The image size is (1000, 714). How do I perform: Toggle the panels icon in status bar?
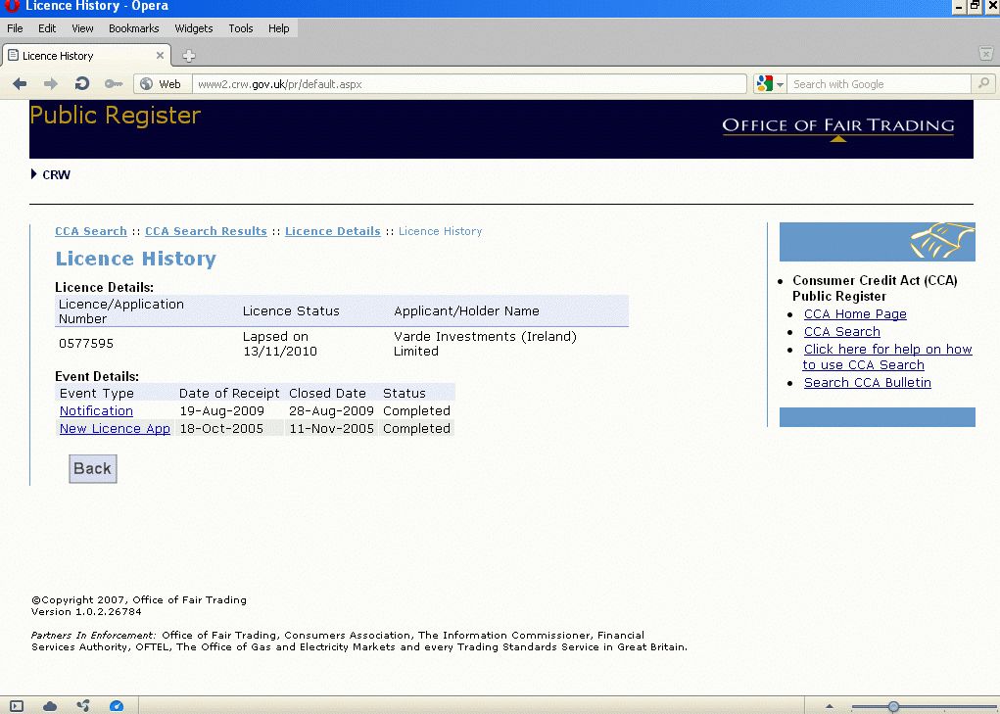pyautogui.click(x=17, y=706)
